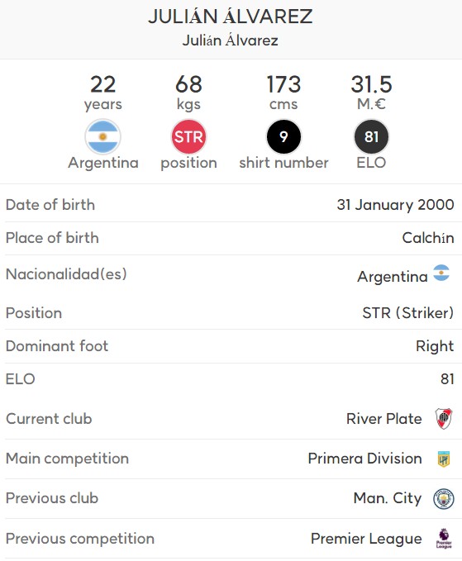Open the Man. City previous club link
The height and width of the screenshot is (561, 462).
[388, 498]
